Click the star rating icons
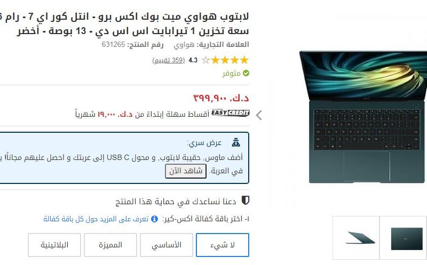Image resolution: width=427 pixels, height=265 pixels. (x=225, y=60)
